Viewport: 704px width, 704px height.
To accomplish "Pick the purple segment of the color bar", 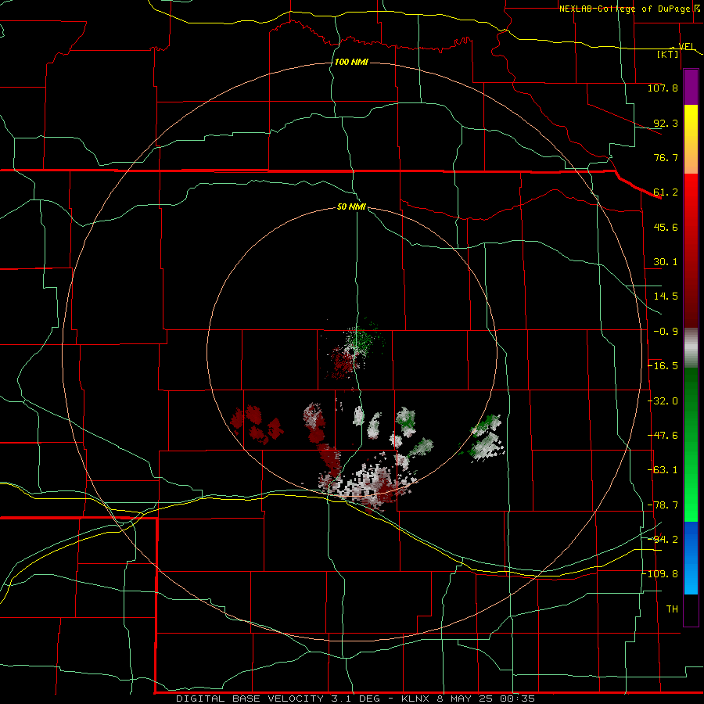I will point(691,87).
